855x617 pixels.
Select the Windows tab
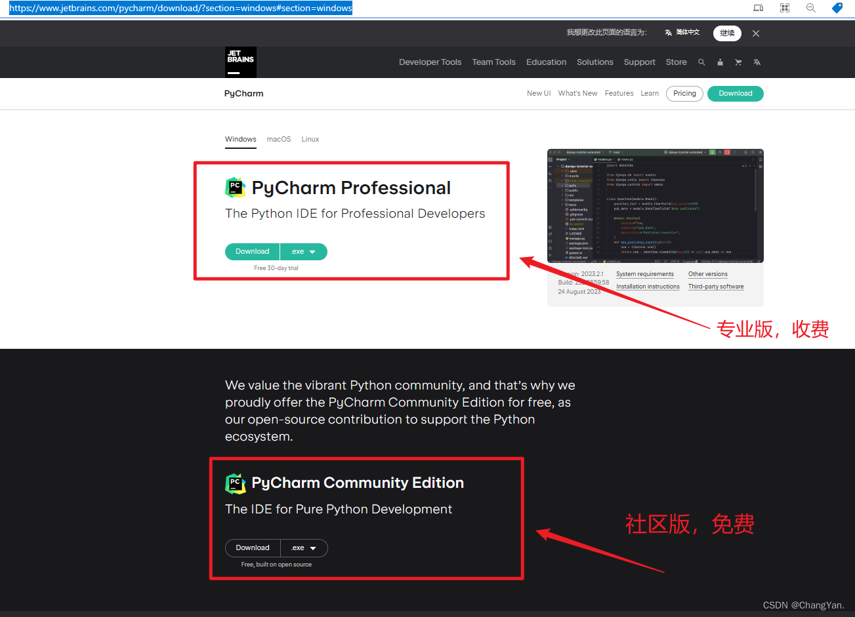pyautogui.click(x=241, y=139)
